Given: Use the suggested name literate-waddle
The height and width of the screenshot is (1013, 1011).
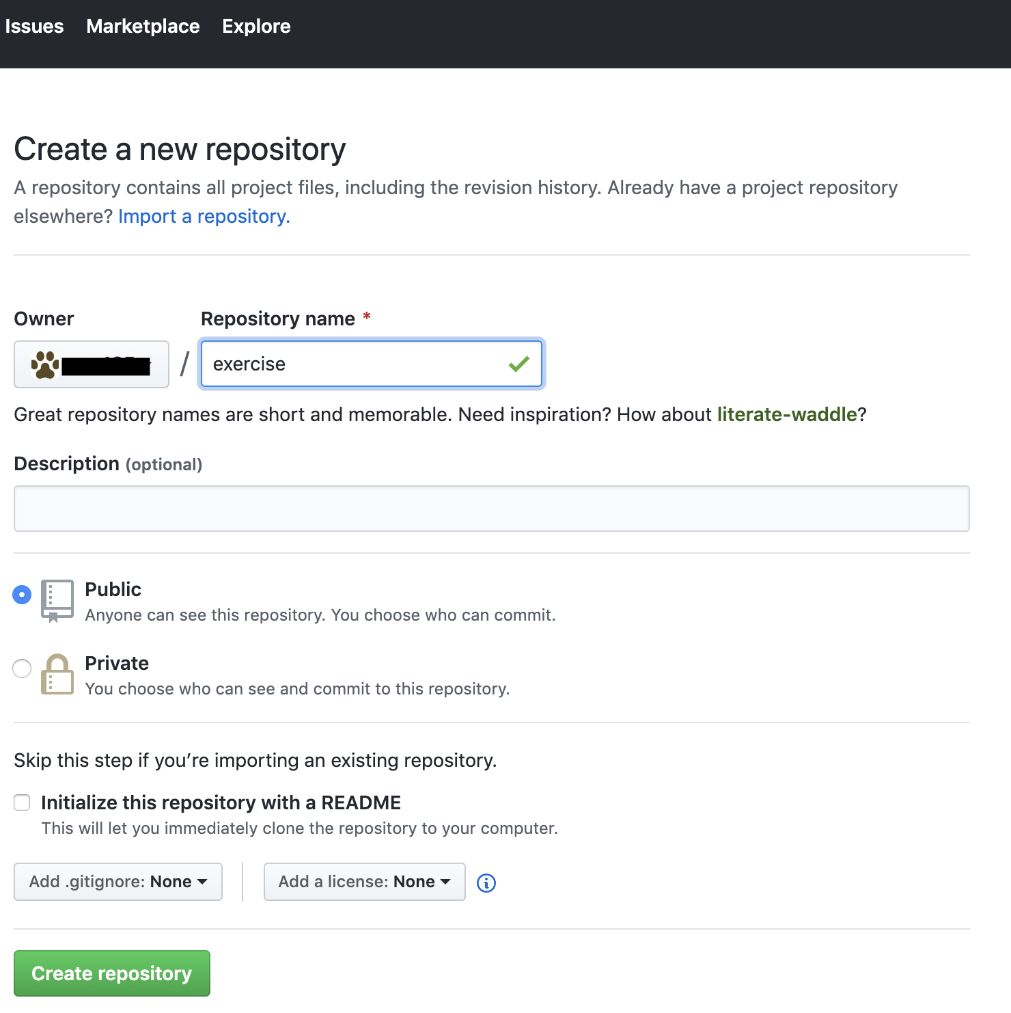Looking at the screenshot, I should [787, 414].
